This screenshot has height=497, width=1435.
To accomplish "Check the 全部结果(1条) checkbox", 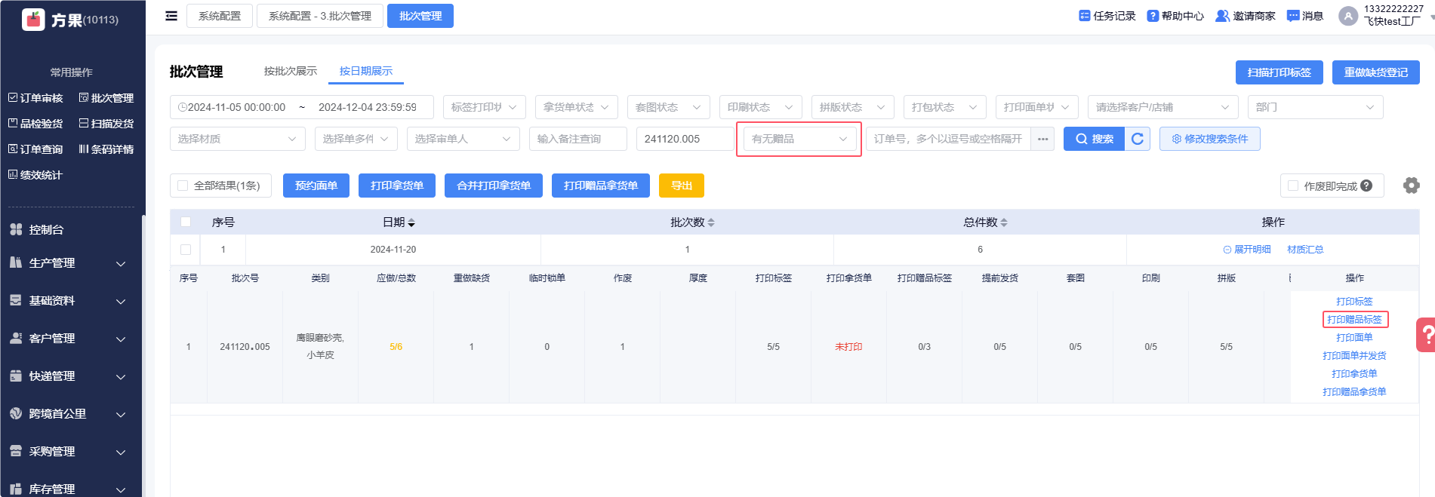I will coord(183,186).
